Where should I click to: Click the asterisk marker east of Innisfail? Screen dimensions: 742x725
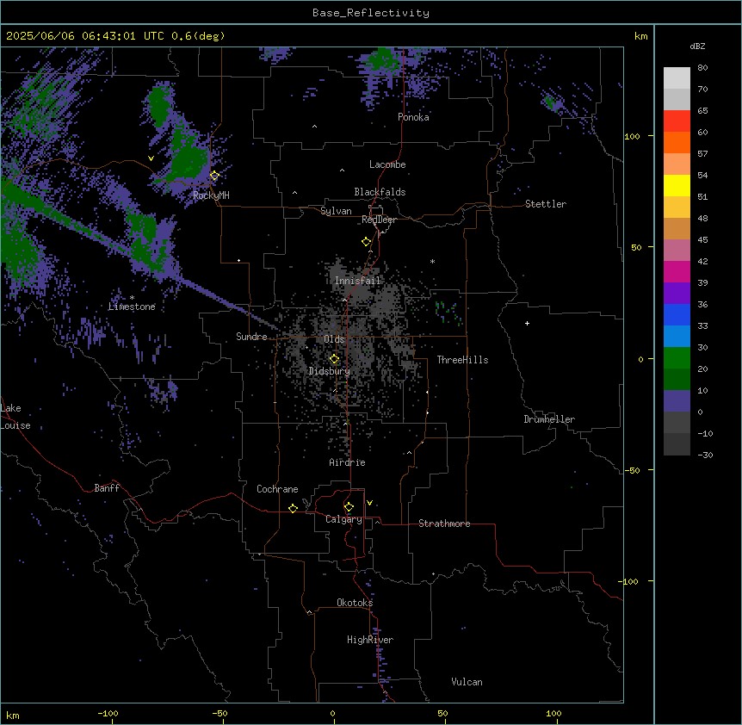tap(432, 262)
